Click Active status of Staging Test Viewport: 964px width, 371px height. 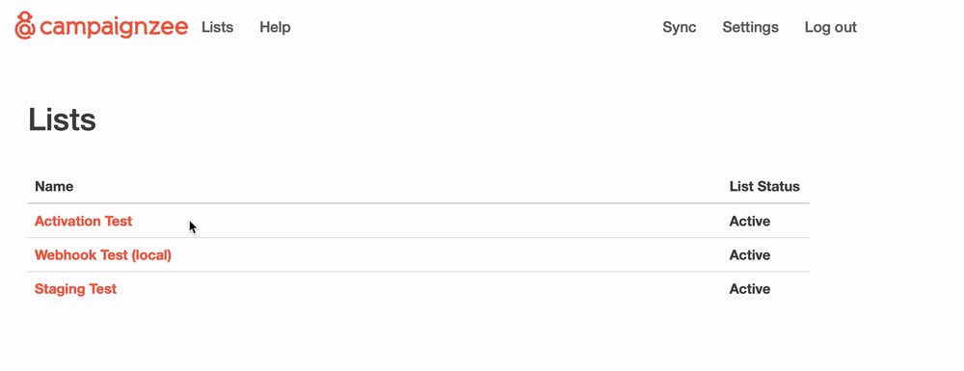point(749,289)
